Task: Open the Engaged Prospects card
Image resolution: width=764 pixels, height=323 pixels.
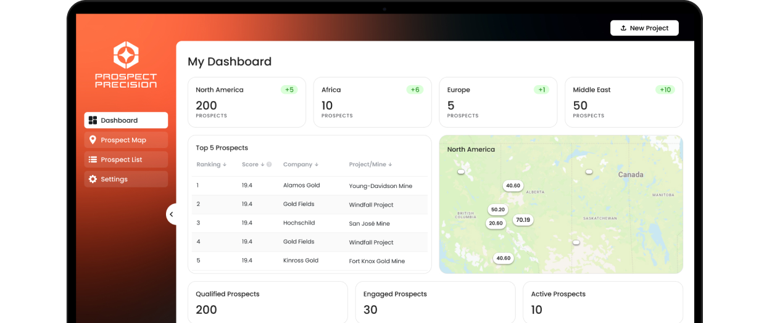Action: (x=435, y=302)
